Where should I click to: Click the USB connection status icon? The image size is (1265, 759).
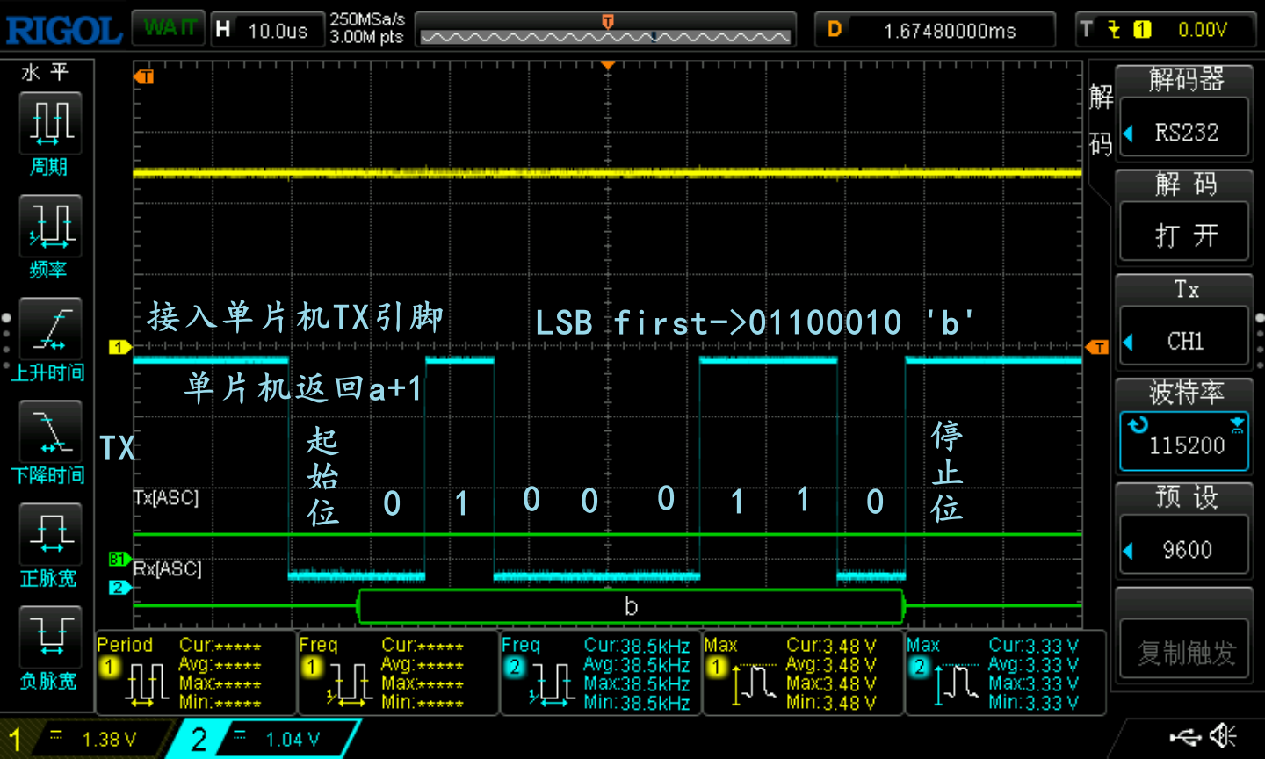point(1185,737)
